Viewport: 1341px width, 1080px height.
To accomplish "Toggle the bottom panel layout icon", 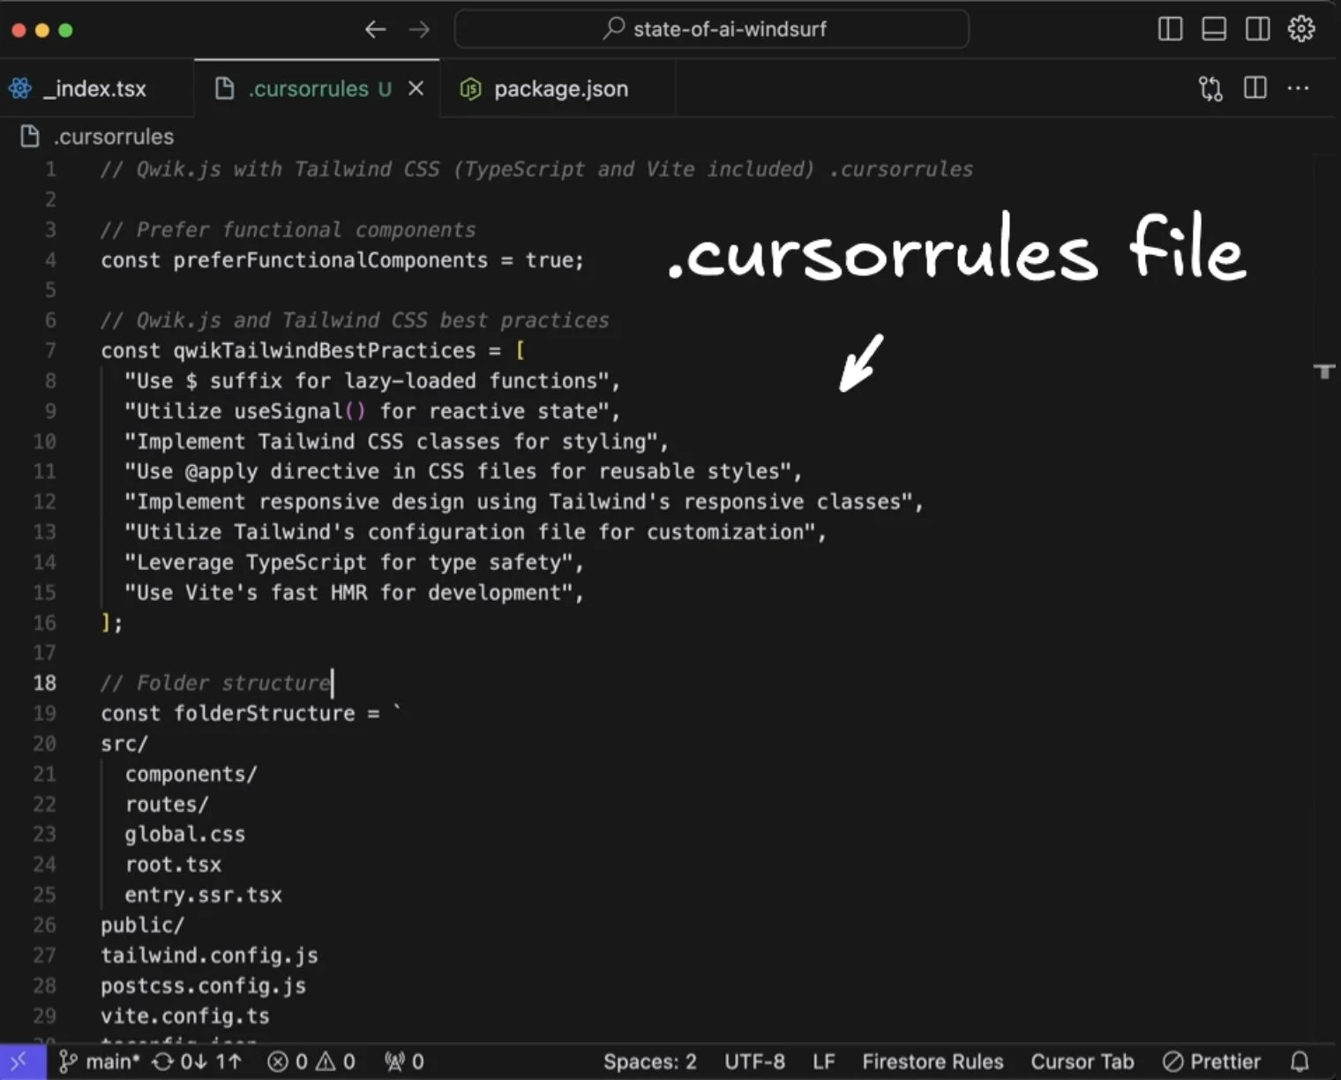I will pos(1214,29).
